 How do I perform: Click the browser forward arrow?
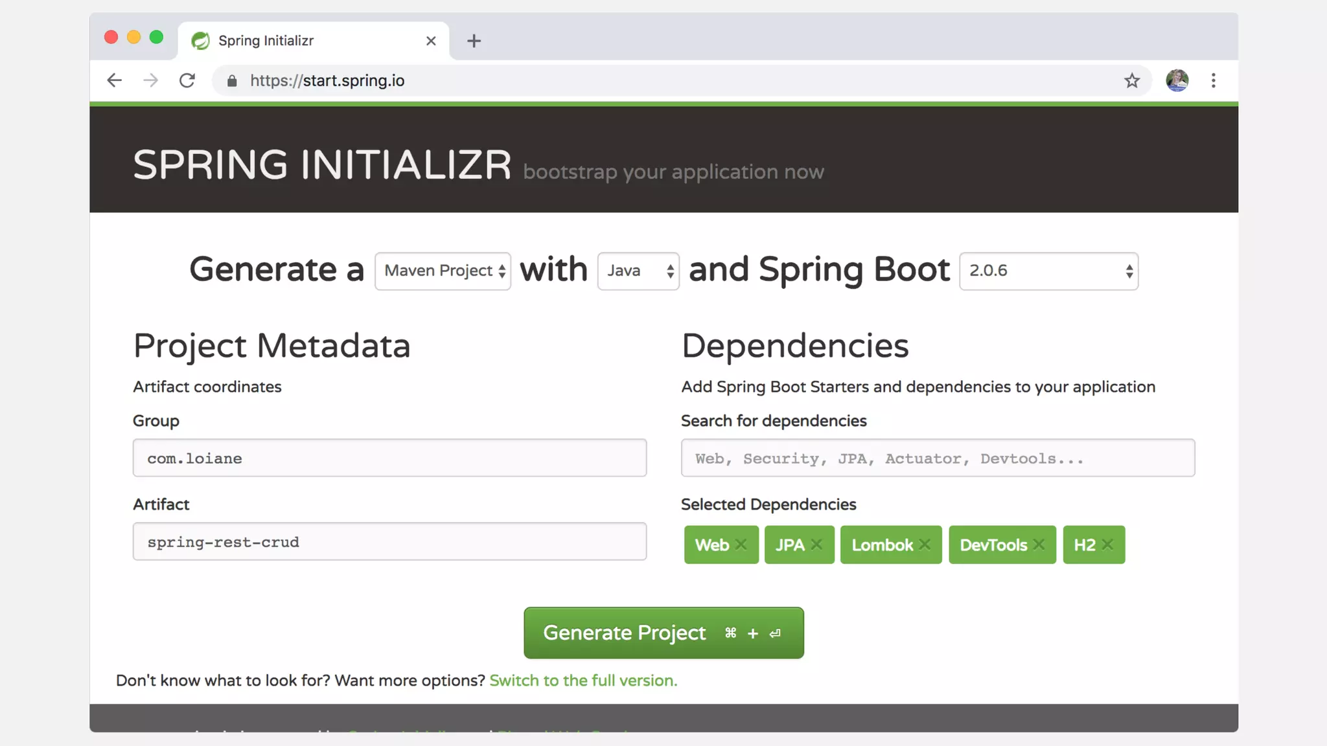(151, 80)
